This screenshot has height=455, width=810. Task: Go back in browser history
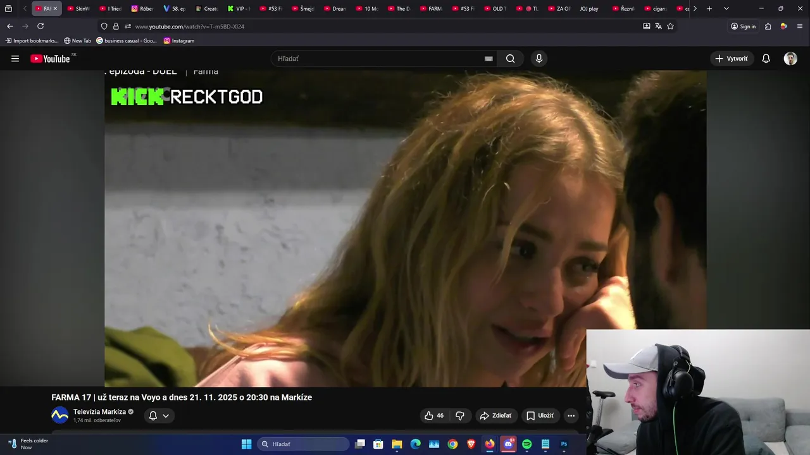pos(9,27)
